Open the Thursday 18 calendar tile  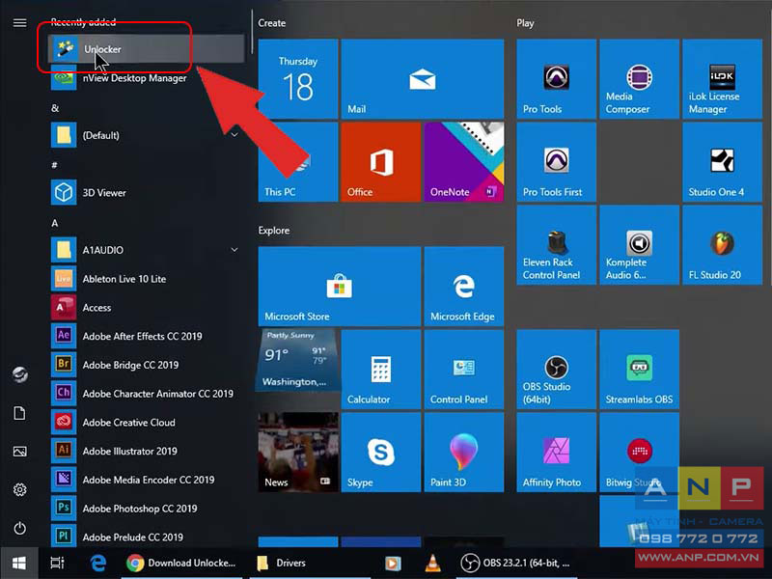[x=298, y=79]
